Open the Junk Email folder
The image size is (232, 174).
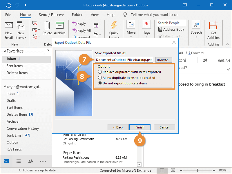[x=18, y=135]
